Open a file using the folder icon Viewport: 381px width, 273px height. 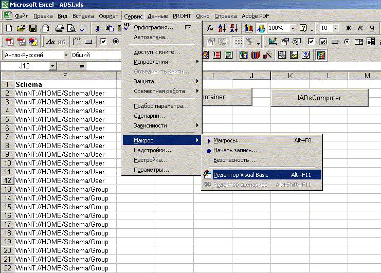coord(21,28)
